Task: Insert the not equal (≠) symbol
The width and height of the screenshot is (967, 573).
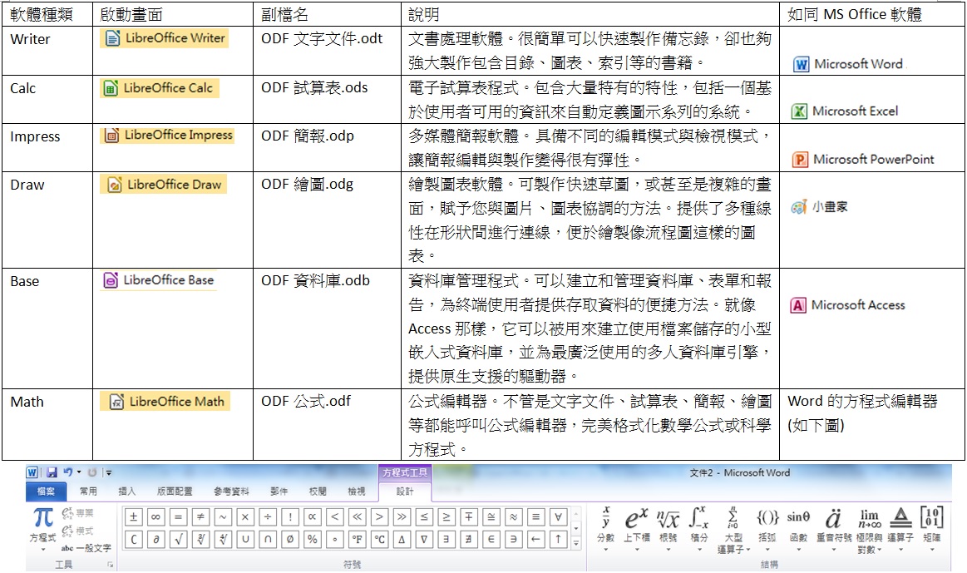Action: (200, 516)
